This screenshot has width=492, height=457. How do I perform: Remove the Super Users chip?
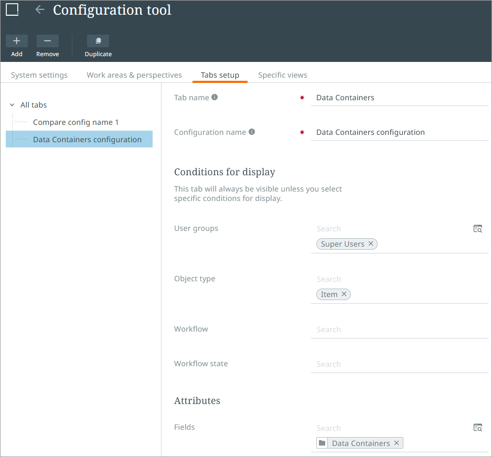371,243
